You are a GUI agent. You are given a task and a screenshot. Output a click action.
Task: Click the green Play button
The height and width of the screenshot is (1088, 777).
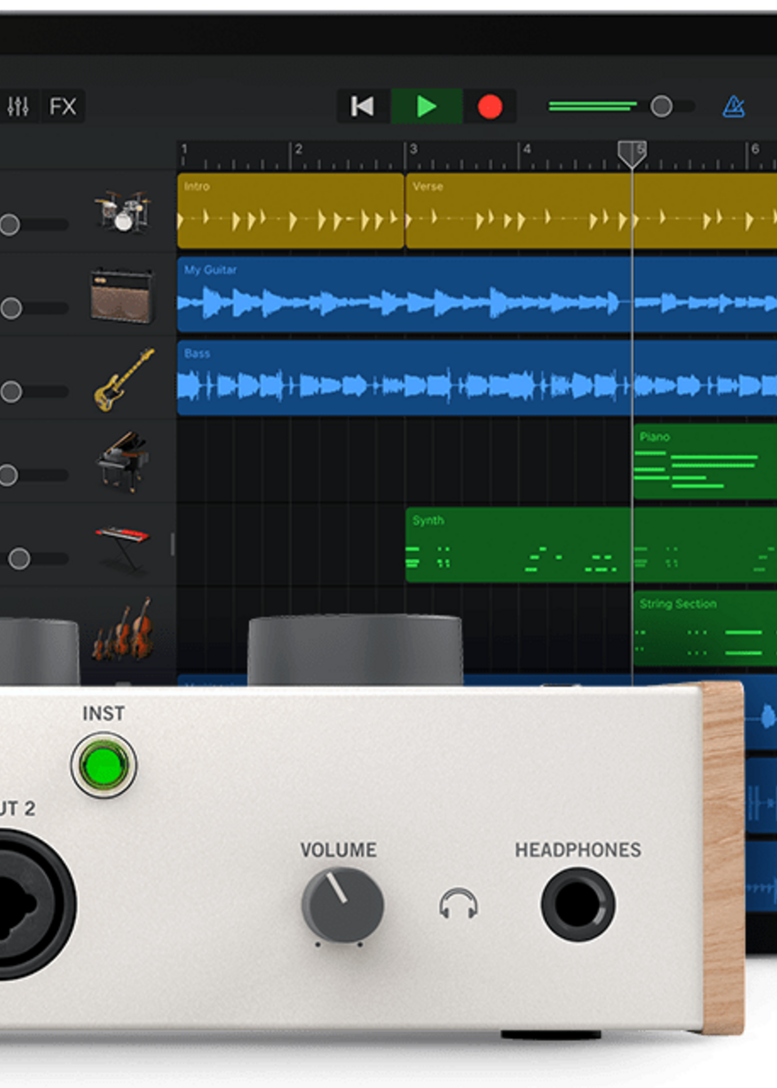pyautogui.click(x=427, y=106)
